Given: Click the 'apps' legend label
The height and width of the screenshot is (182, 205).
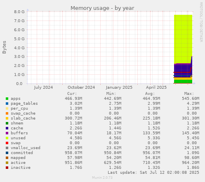Looking at the screenshot, I should coord(16,99).
